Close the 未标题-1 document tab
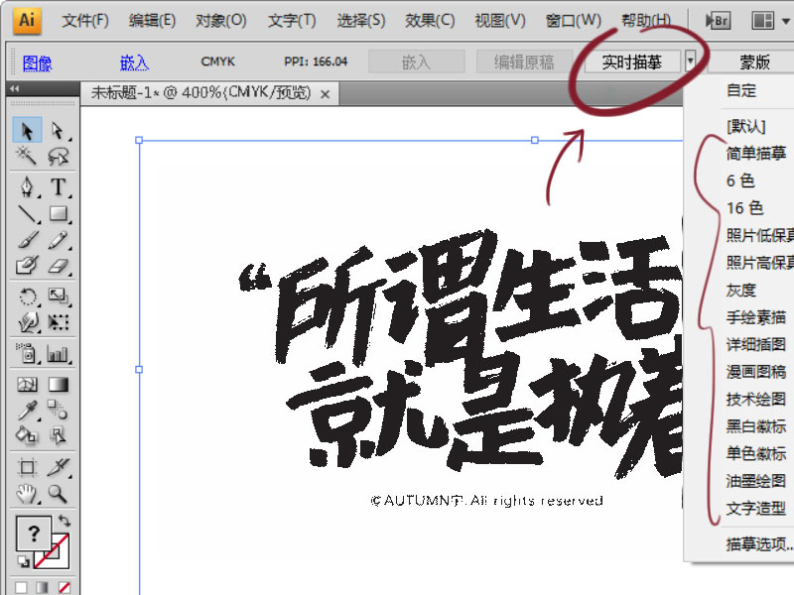This screenshot has width=794, height=595. click(326, 94)
